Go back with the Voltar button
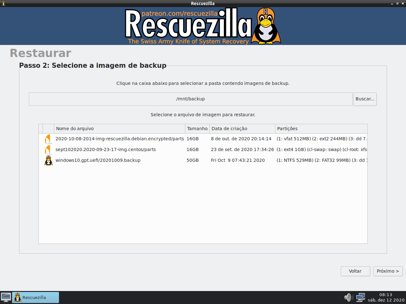 click(355, 271)
